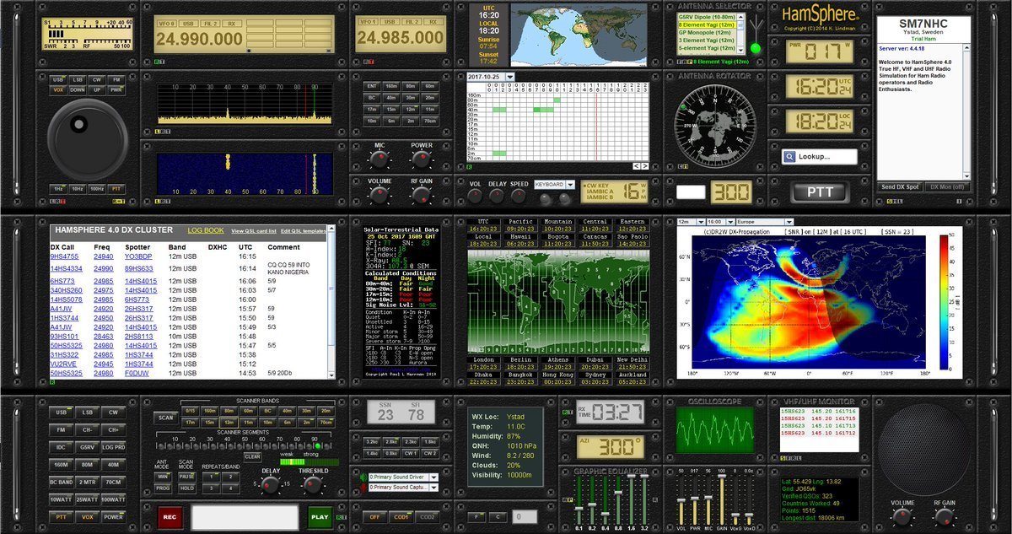Open the date dropdown showing 2017-10-25
Image resolution: width=1012 pixels, height=534 pixels.
(x=510, y=77)
